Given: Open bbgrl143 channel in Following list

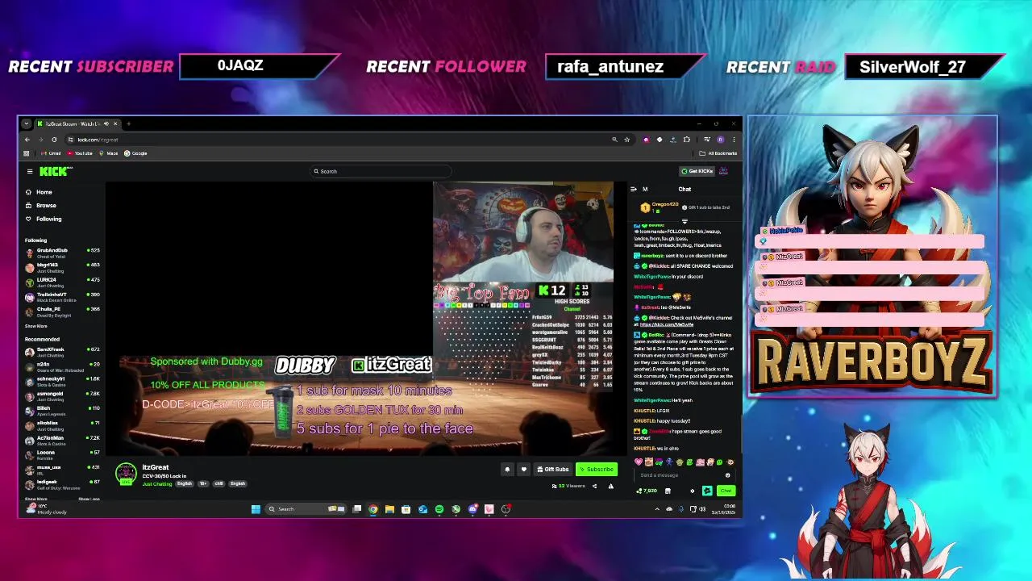Looking at the screenshot, I should 63,266.
